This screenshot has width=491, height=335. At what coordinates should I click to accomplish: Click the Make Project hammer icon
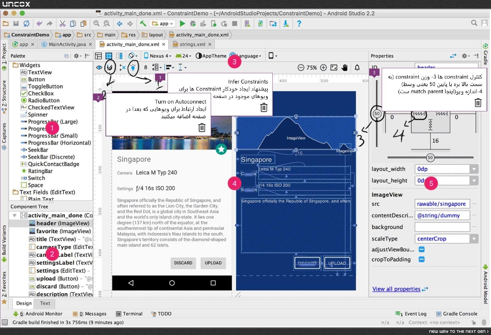pos(143,23)
